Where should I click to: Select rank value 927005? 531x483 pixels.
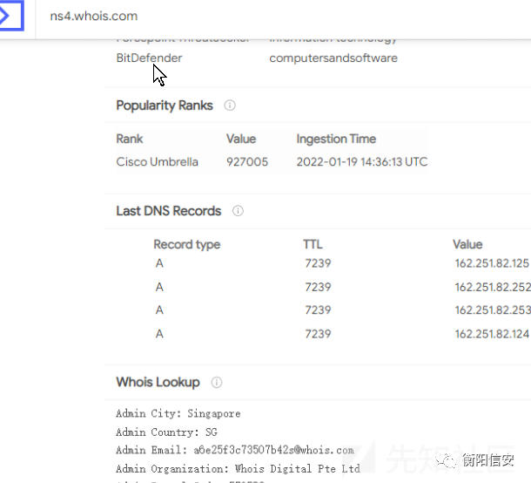coord(247,162)
